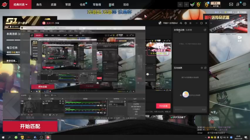This screenshot has height=140, width=250.
Task: Expand the system tray hidden icons arrow
Action: tap(206, 138)
